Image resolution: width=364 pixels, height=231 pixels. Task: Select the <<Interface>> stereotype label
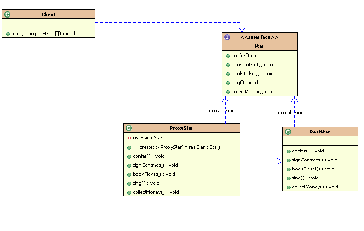click(259, 37)
